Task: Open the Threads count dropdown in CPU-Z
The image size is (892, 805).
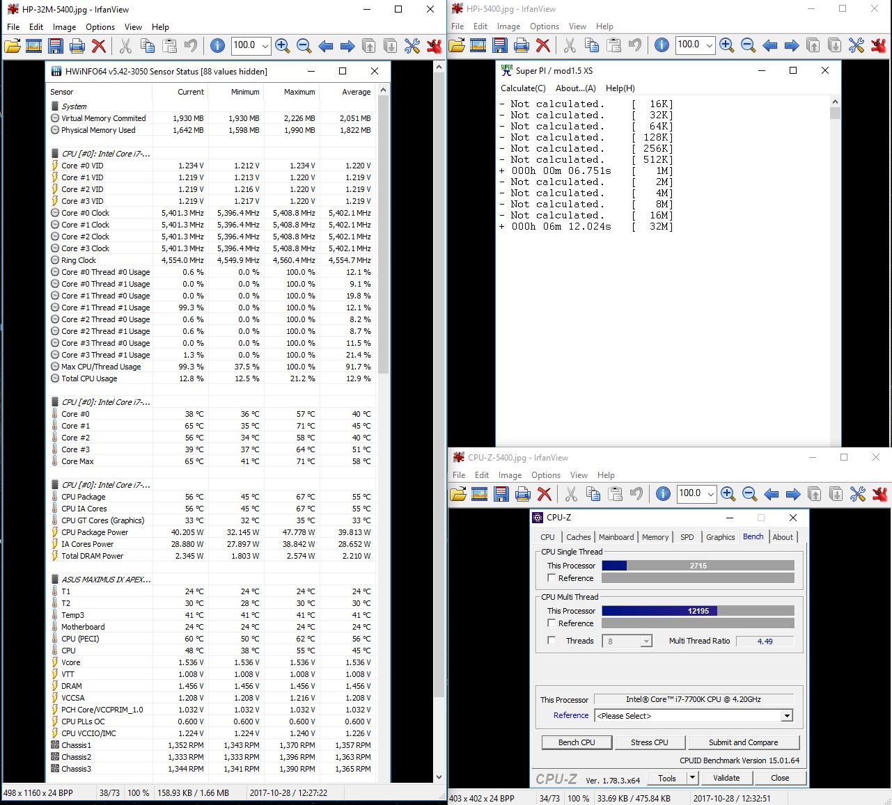Action: point(646,641)
